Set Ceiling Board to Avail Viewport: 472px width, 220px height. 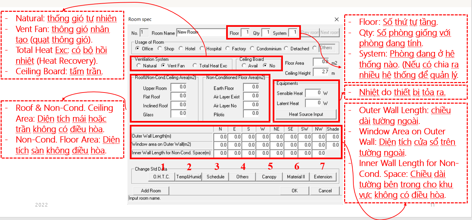pyautogui.click(x=244, y=66)
